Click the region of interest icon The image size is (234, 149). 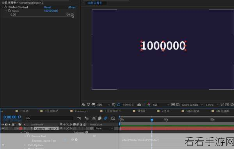pyautogui.click(x=173, y=105)
